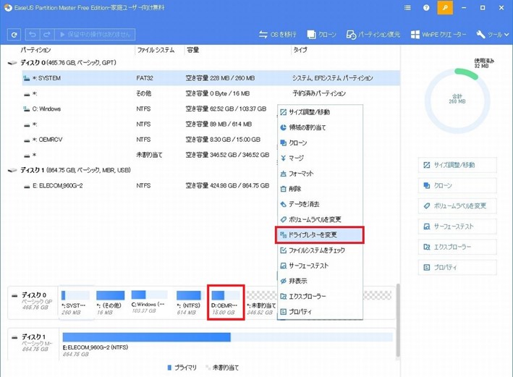Screen dimensions: 513x377
Task: Open WinPE クリエーター tool
Action: pyautogui.click(x=438, y=34)
